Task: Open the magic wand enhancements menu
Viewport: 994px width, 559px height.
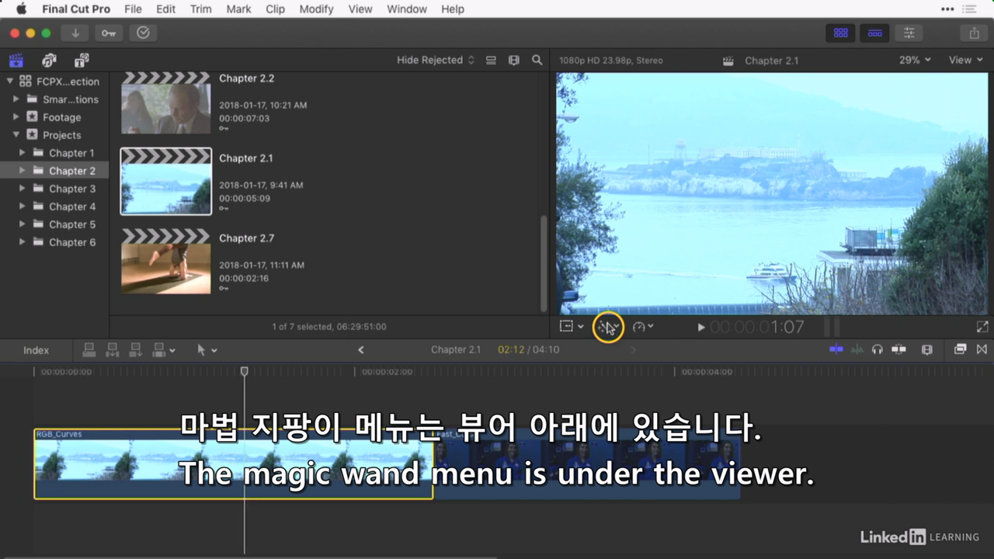Action: [608, 327]
